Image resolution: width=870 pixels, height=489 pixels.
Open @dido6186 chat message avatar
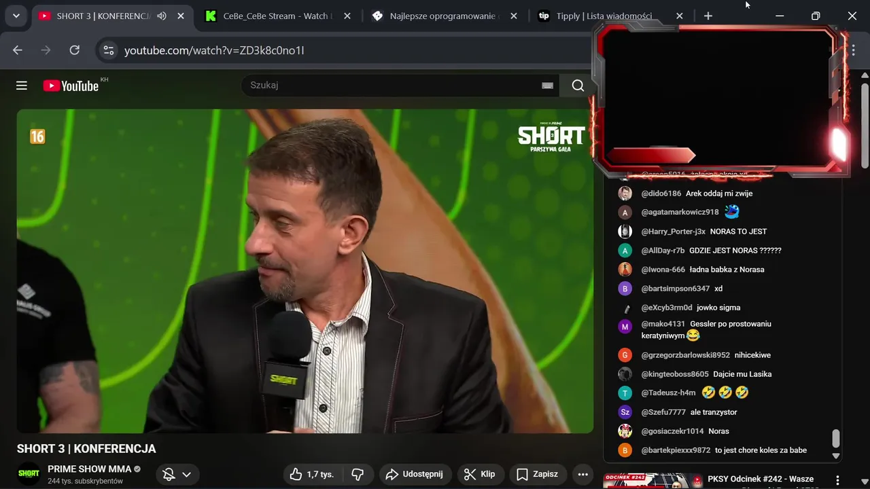[x=625, y=194]
